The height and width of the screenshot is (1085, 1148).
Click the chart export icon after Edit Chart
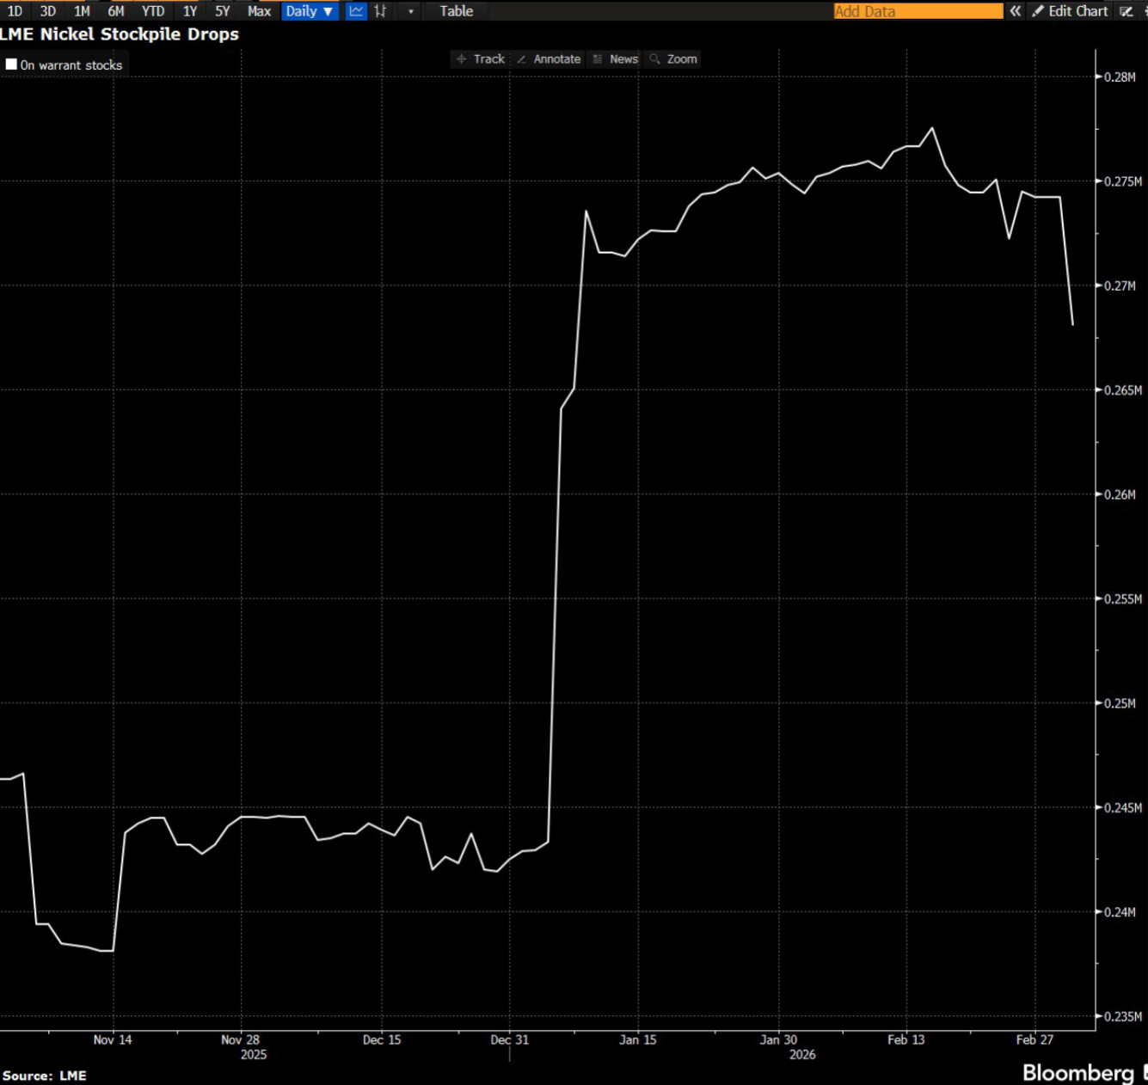click(x=1127, y=11)
